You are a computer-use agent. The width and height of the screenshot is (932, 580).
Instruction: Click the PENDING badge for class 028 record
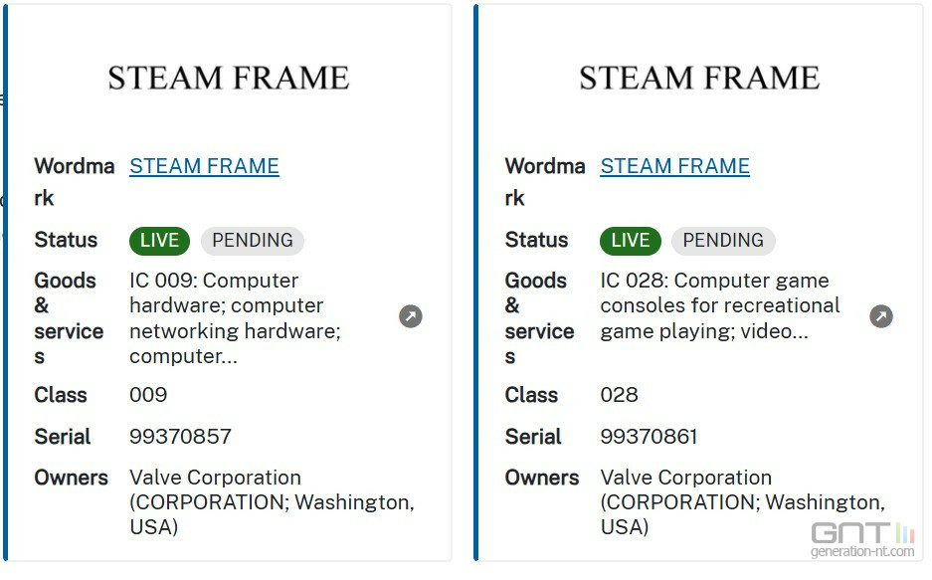[723, 241]
